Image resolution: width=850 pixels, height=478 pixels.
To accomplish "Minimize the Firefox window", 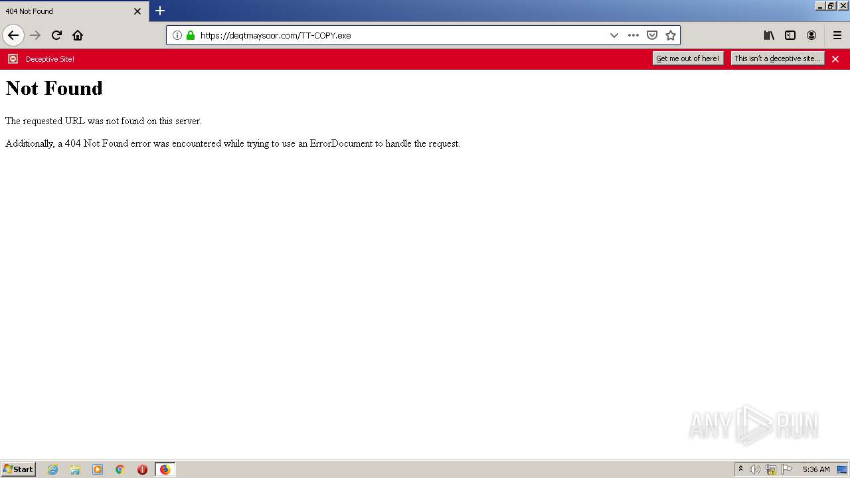I will pyautogui.click(x=820, y=5).
